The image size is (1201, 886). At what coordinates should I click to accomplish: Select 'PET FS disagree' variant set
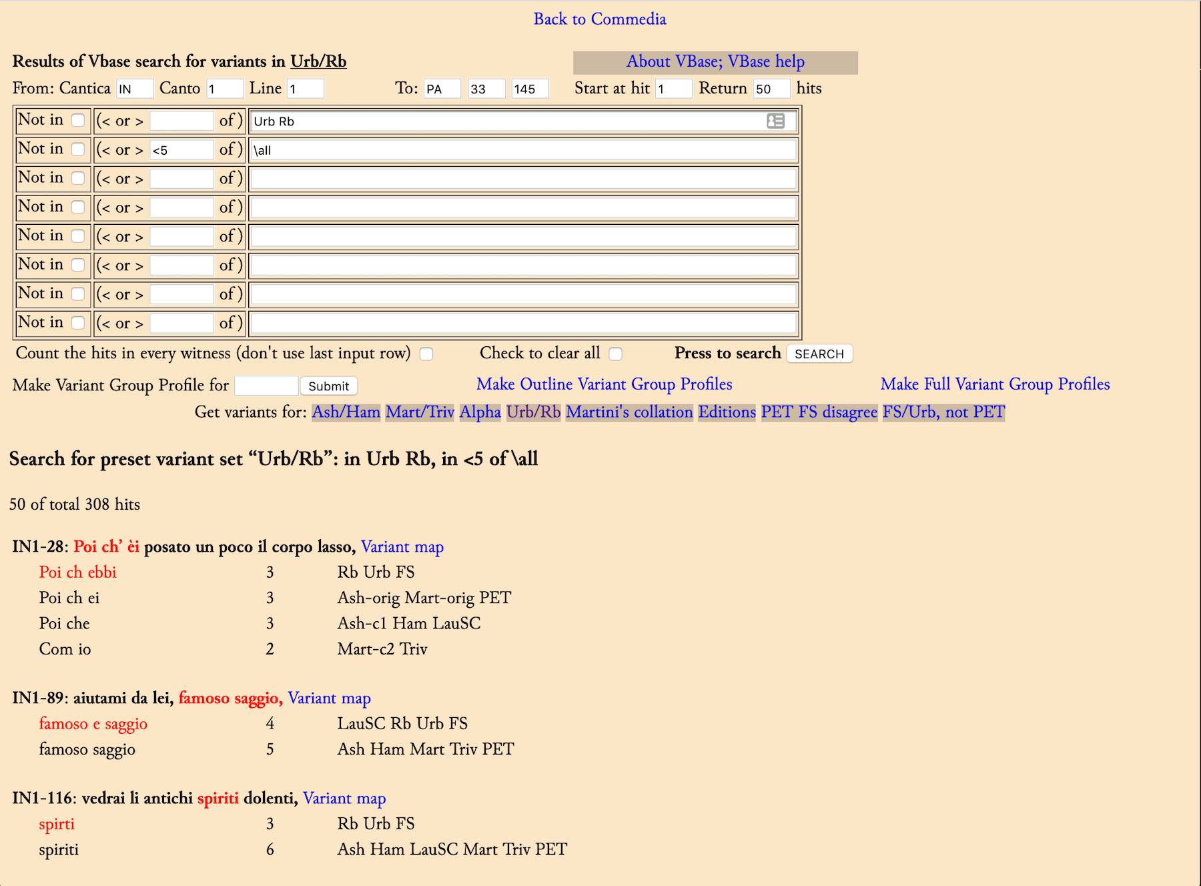(x=819, y=412)
